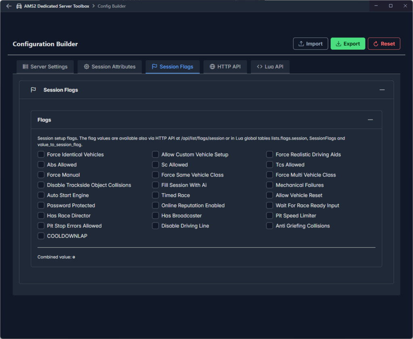Screen dimensions: 413x339
Task: Enable the COOLDOWNLAP flag checkbox
Action: point(41,236)
